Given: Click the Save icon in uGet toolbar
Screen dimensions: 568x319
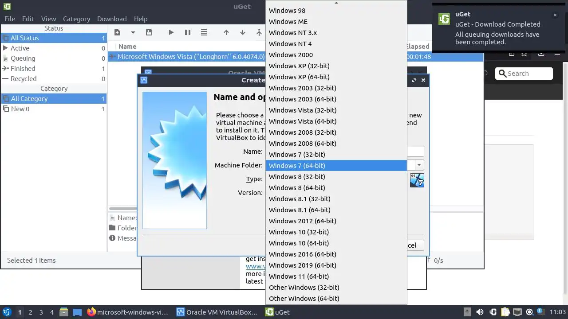Looking at the screenshot, I should (x=149, y=32).
